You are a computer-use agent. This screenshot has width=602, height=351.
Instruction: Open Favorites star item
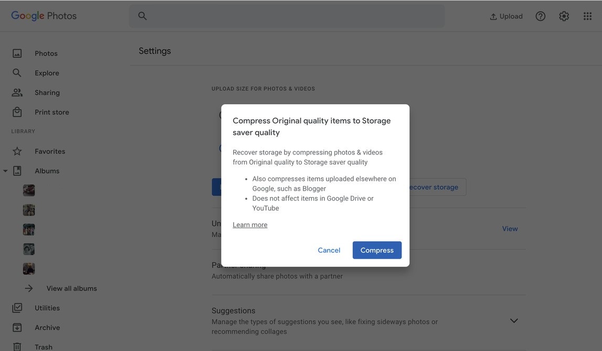point(50,151)
